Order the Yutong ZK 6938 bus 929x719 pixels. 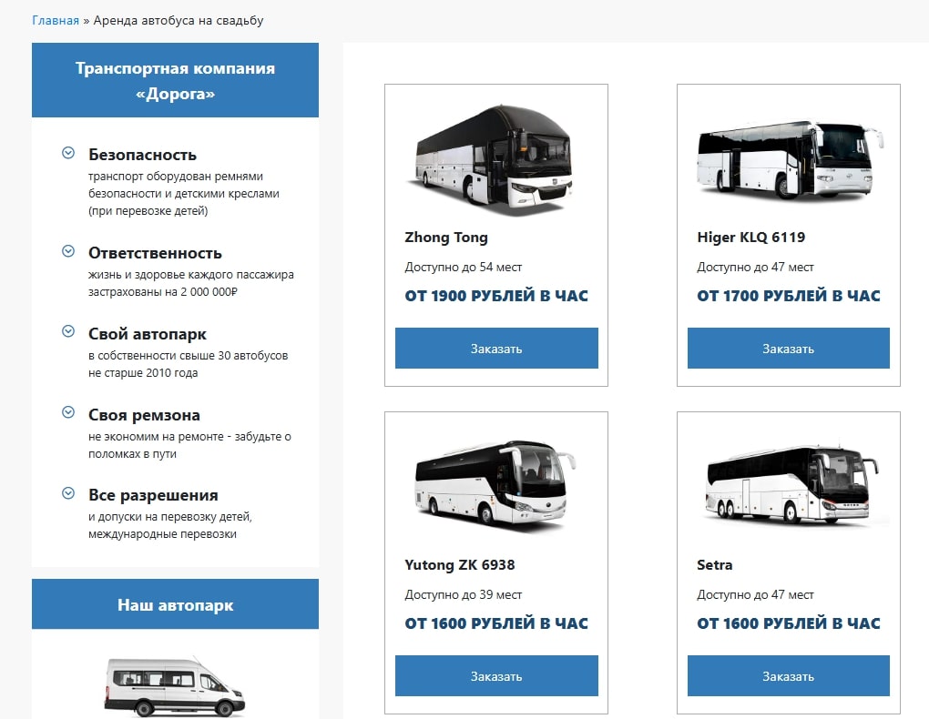pos(496,675)
